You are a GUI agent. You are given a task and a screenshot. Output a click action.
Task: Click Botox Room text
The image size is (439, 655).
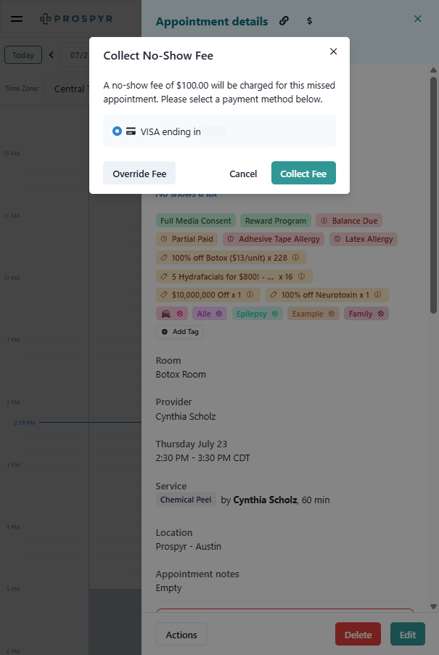coord(181,374)
